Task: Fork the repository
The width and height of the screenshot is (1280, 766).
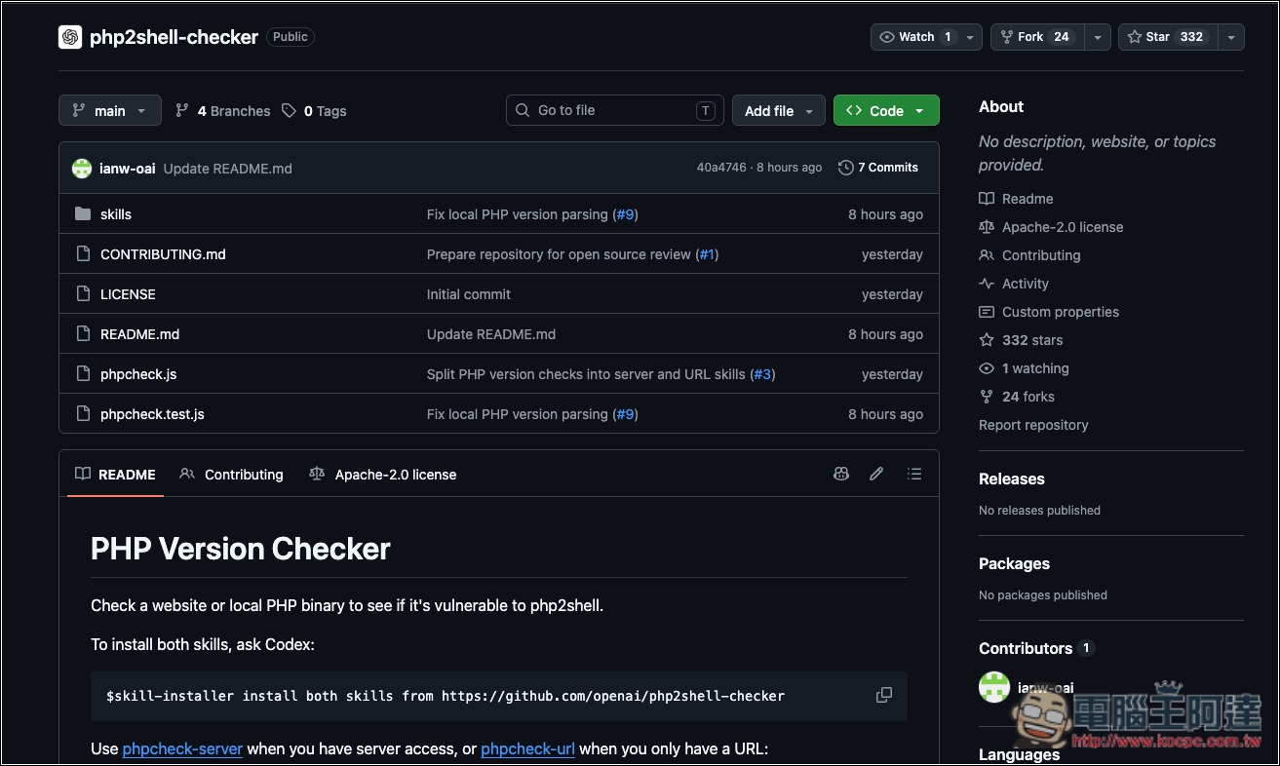Action: [x=1037, y=37]
